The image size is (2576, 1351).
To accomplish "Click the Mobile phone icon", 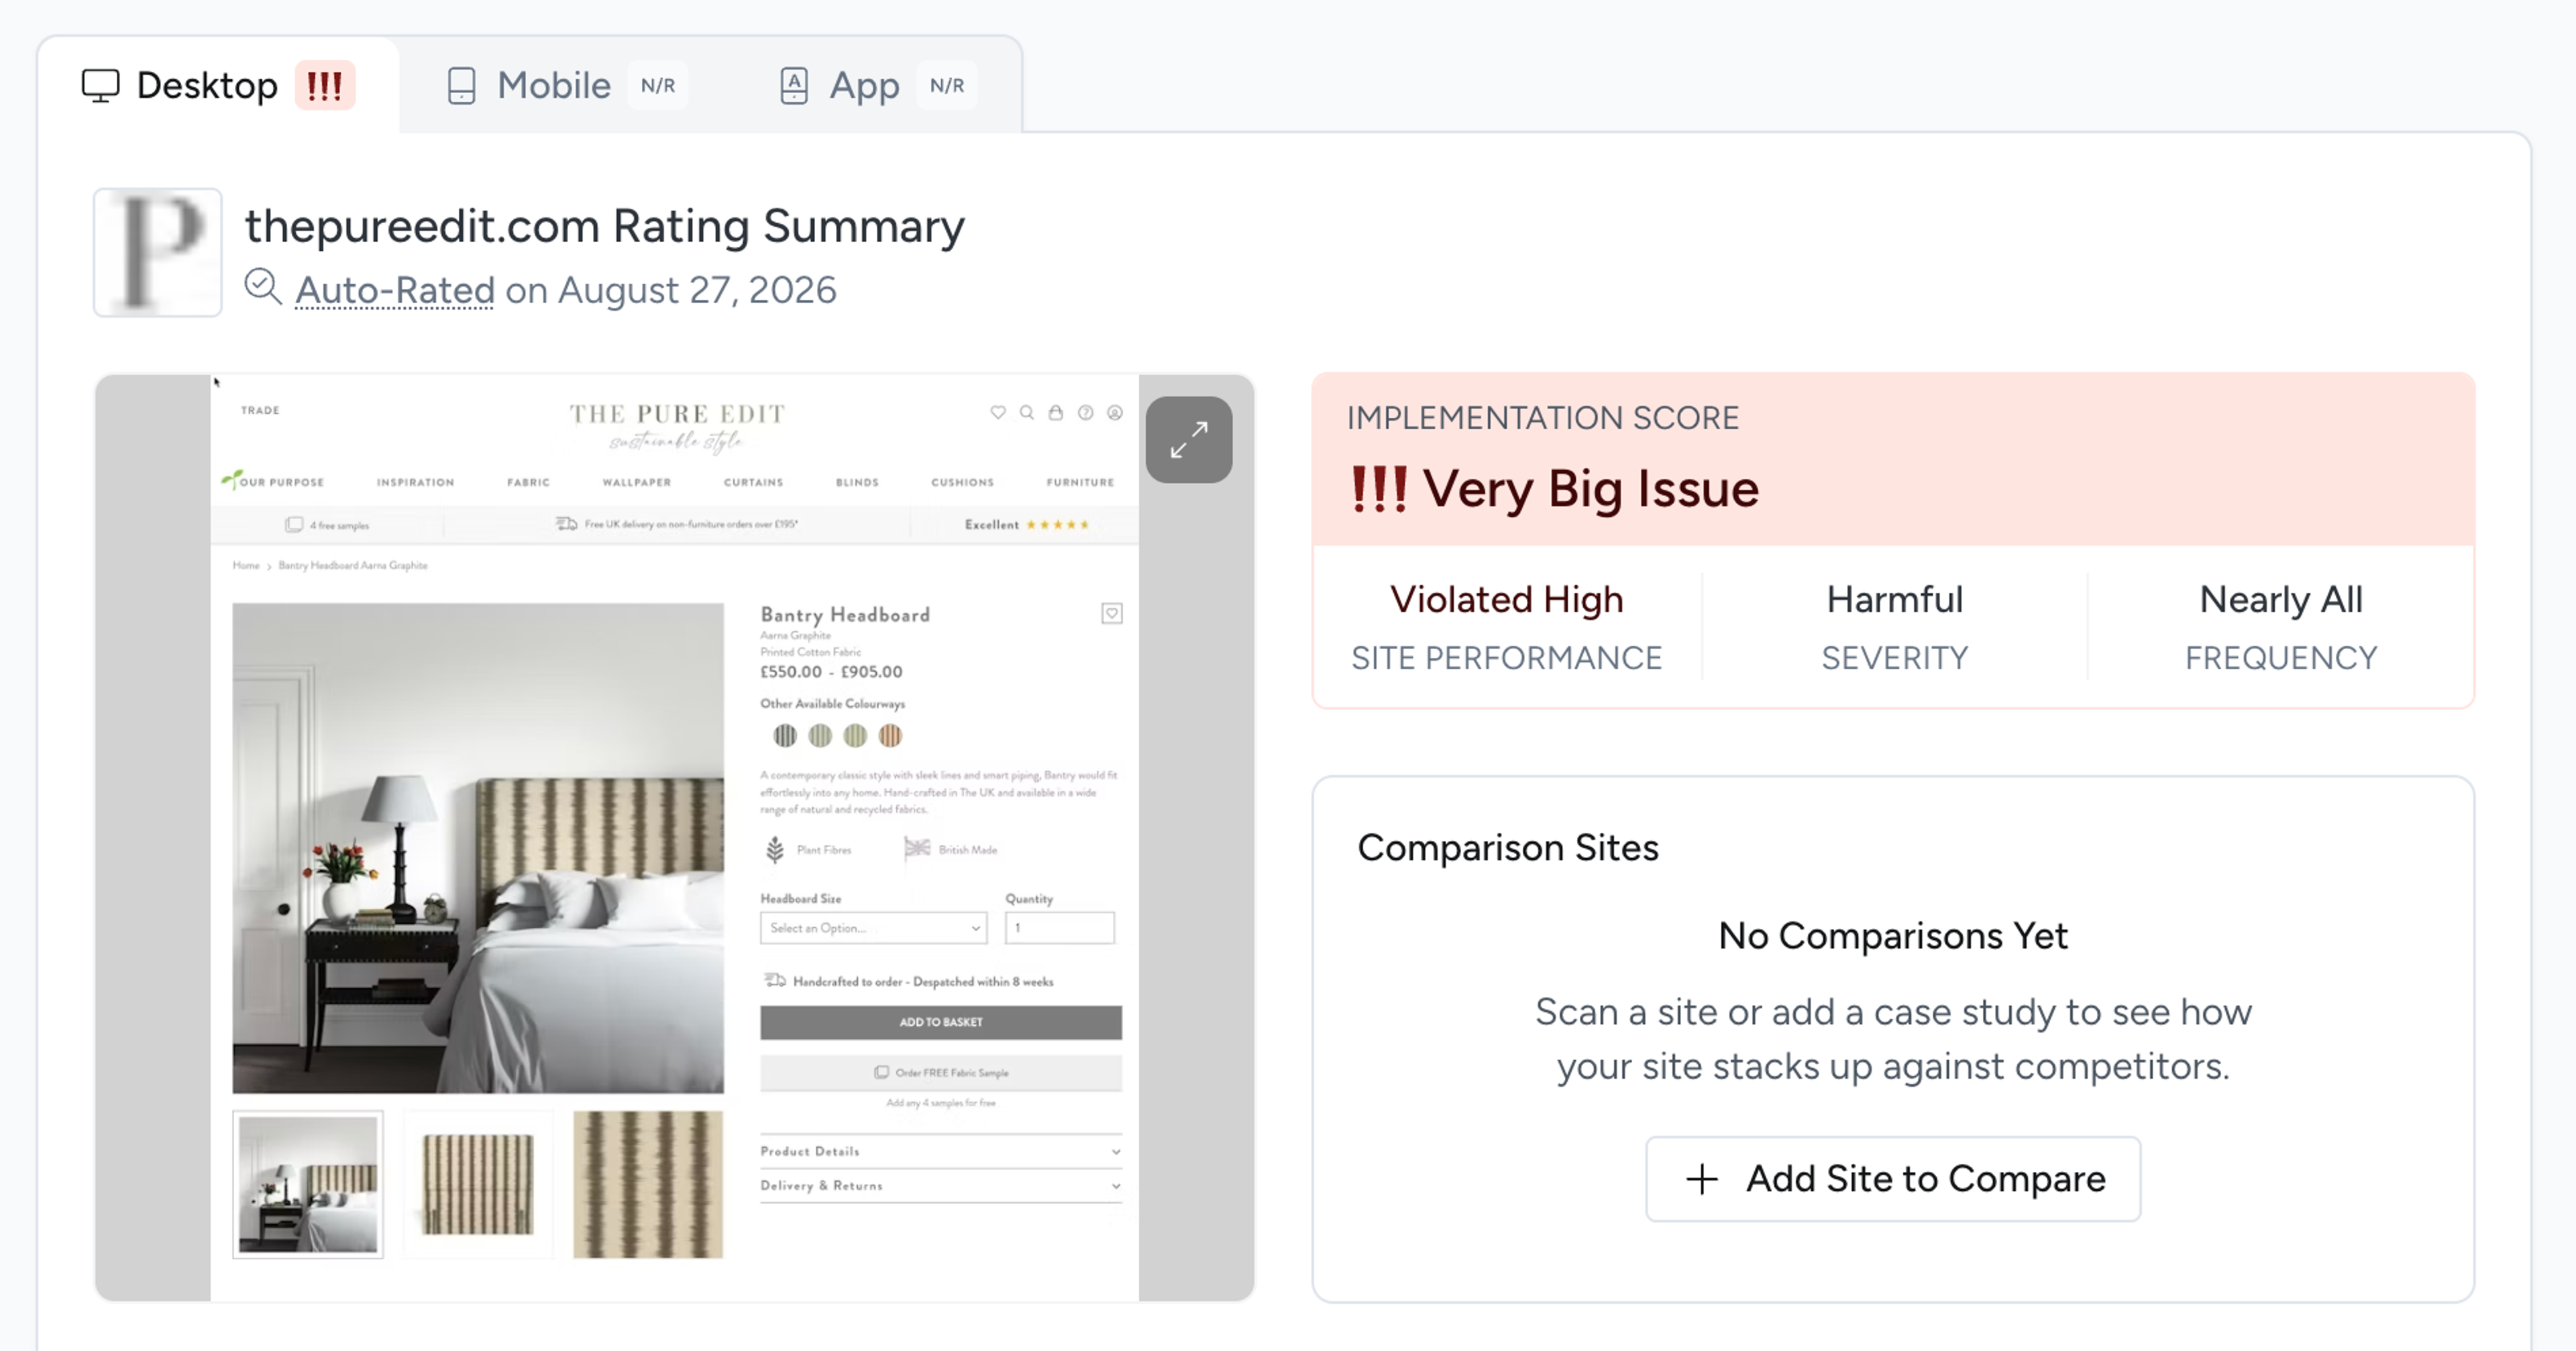I will (461, 86).
